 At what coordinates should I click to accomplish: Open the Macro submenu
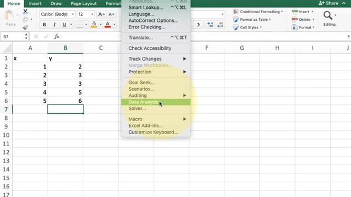click(156, 119)
